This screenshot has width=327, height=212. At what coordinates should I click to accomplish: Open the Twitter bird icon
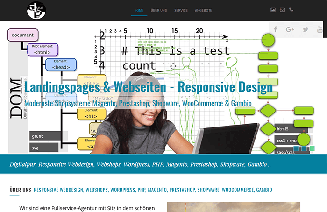(306, 29)
